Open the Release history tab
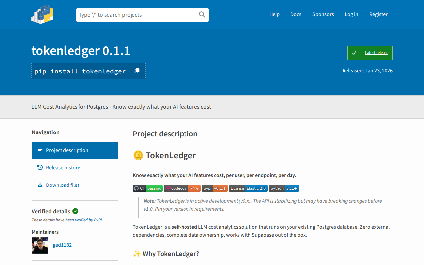The width and height of the screenshot is (424, 265). 75,168
